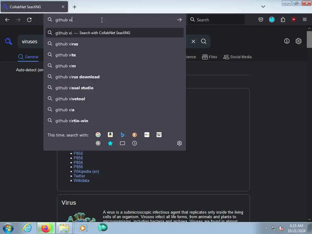Switch to the Files tab

[209, 57]
